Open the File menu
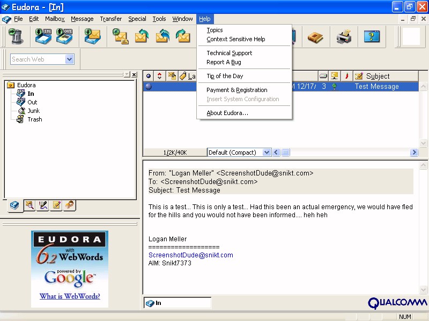 tap(18, 19)
